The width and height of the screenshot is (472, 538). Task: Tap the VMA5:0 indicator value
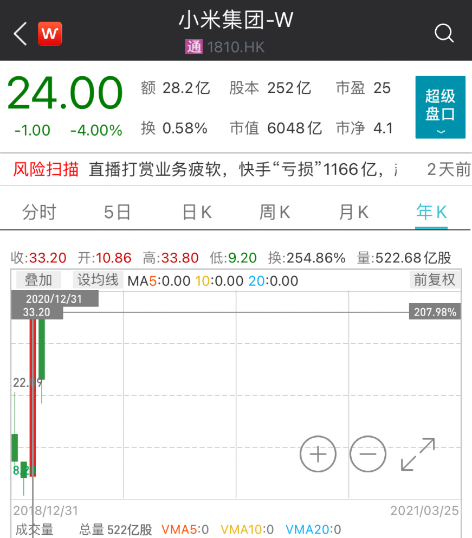185,529
